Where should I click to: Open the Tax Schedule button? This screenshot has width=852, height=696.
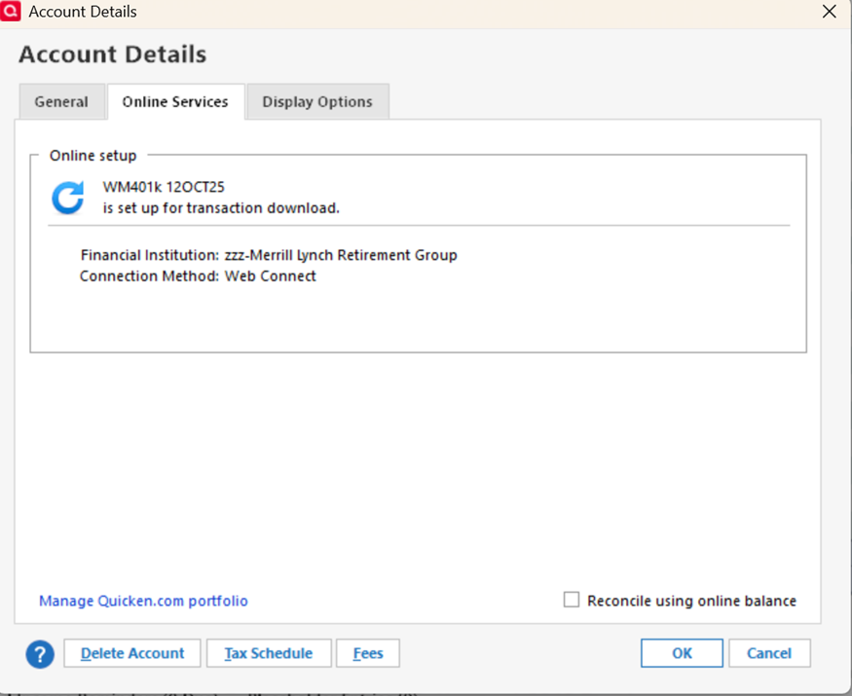pos(269,653)
